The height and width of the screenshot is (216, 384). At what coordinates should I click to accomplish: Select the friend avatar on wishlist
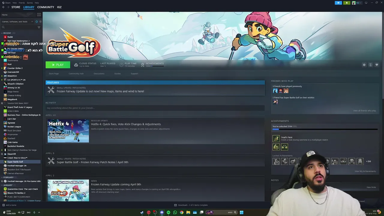(275, 102)
